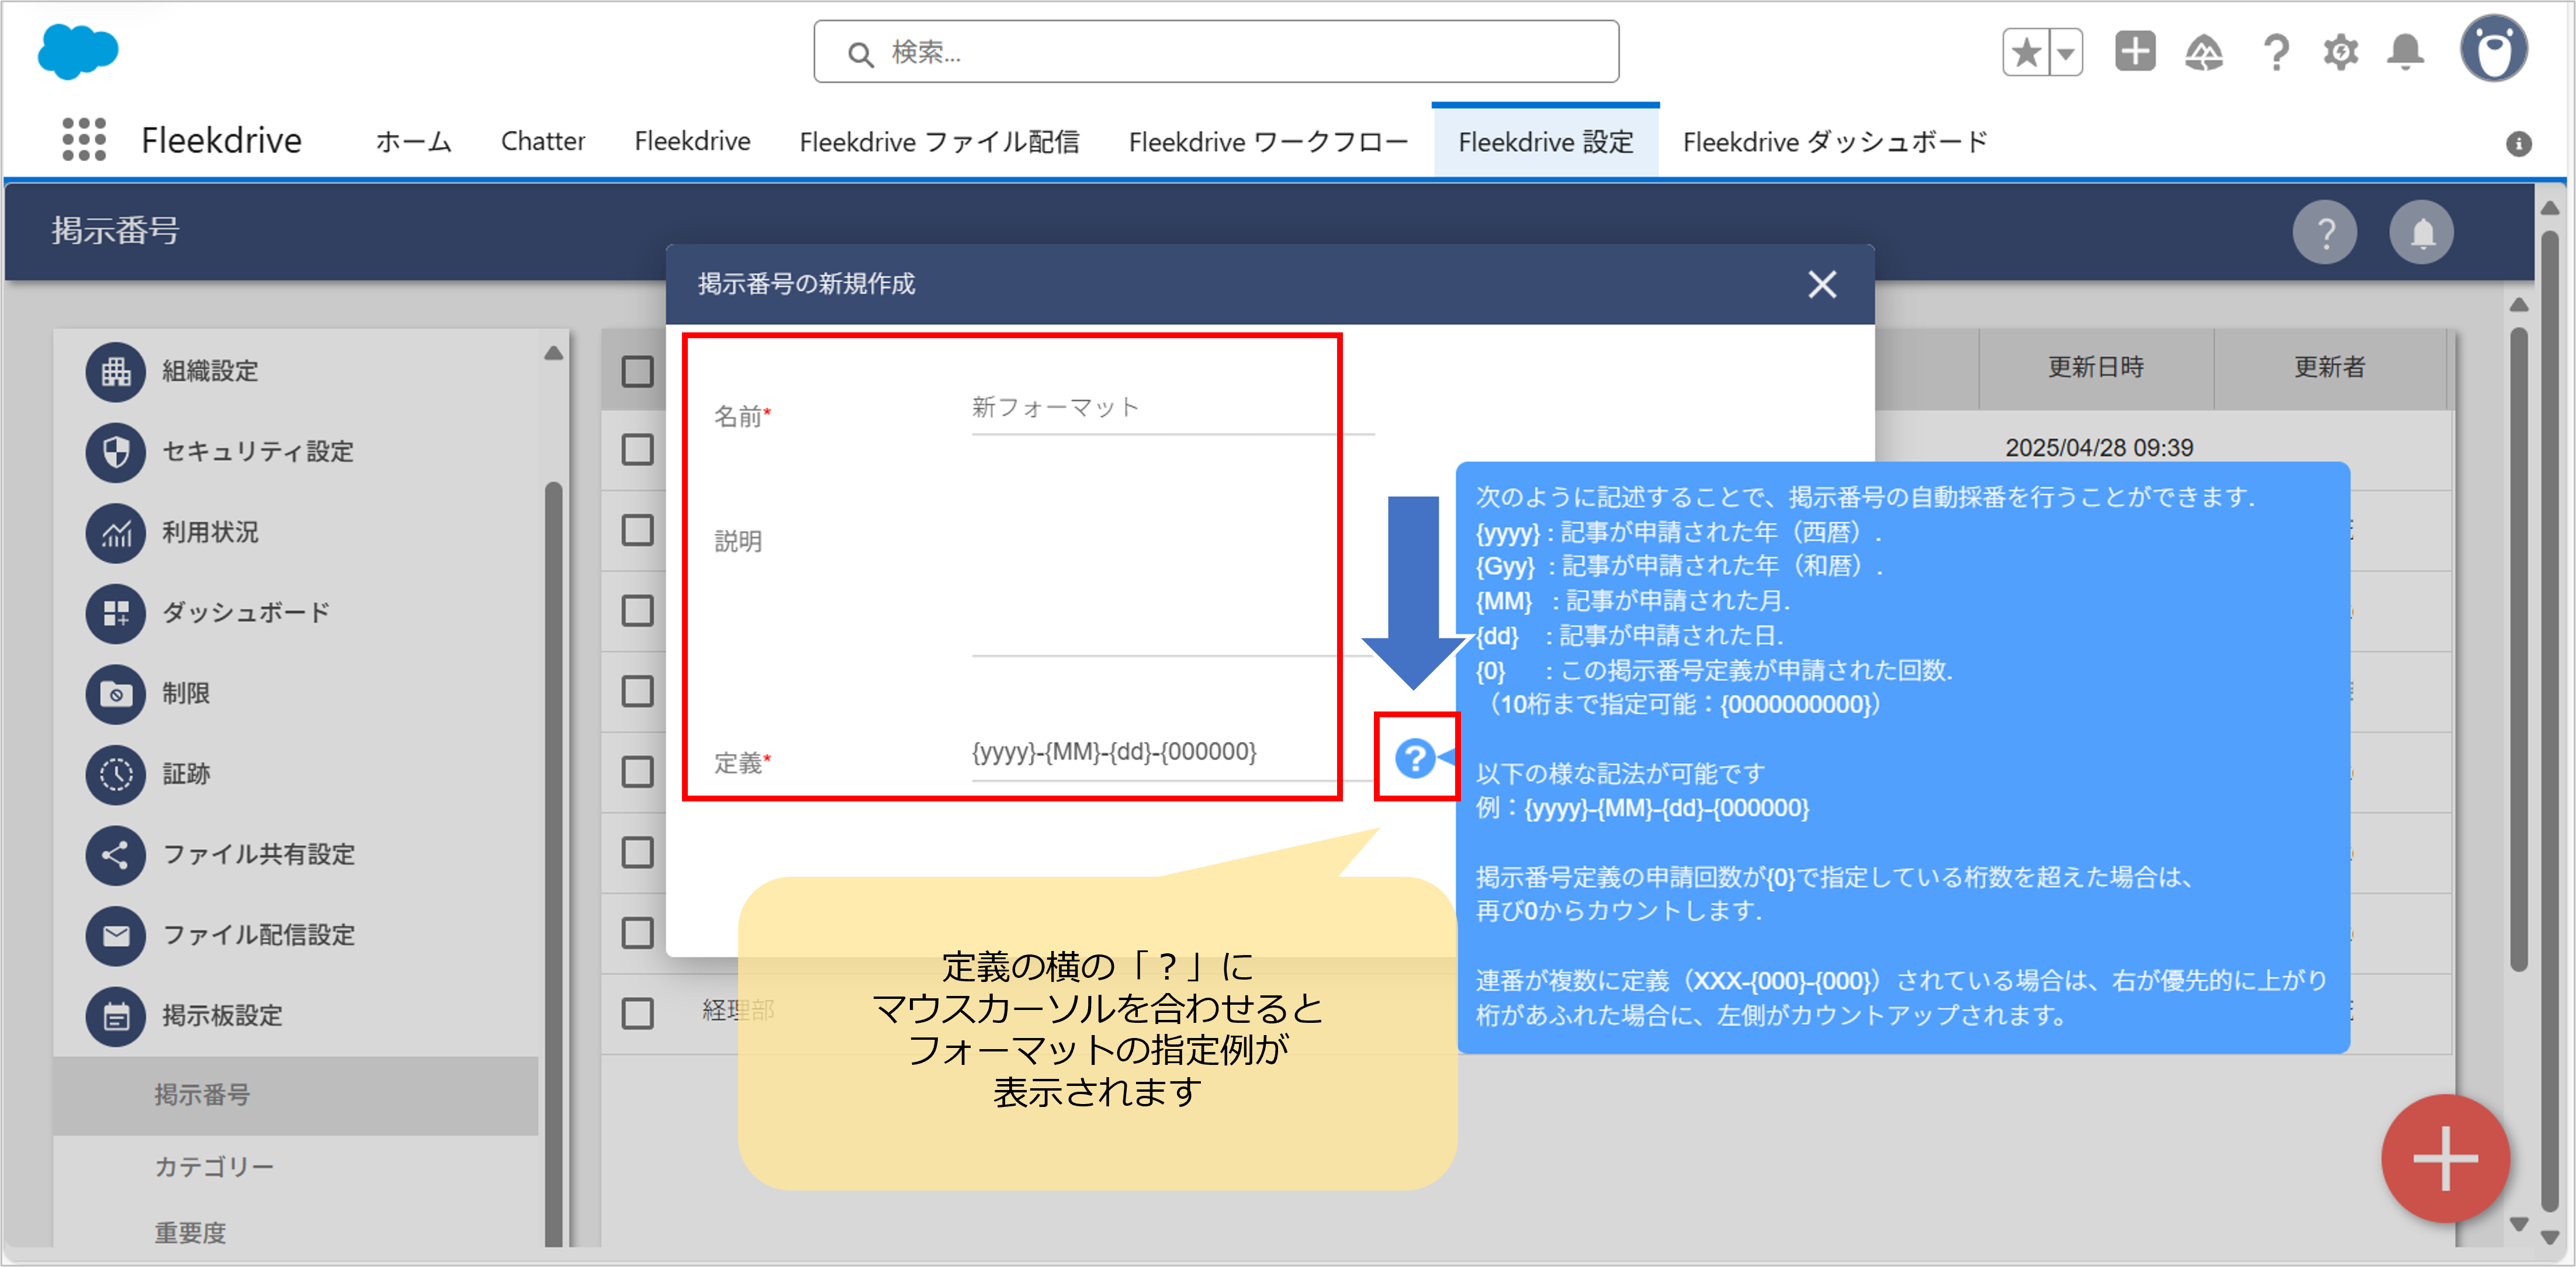The height and width of the screenshot is (1267, 2576).
Task: Close the 掲示番号の新規作成 dialog
Action: [x=1822, y=285]
